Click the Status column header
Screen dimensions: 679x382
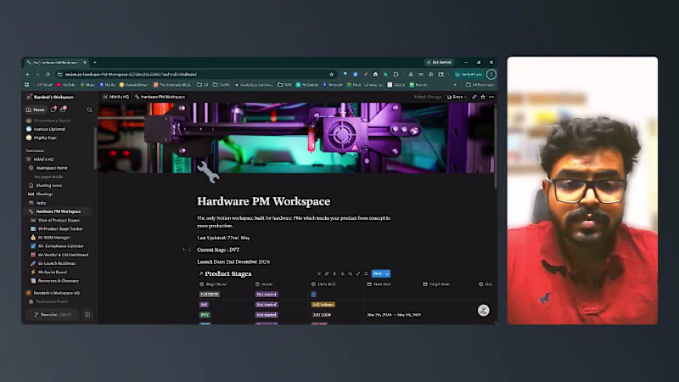[x=264, y=284]
